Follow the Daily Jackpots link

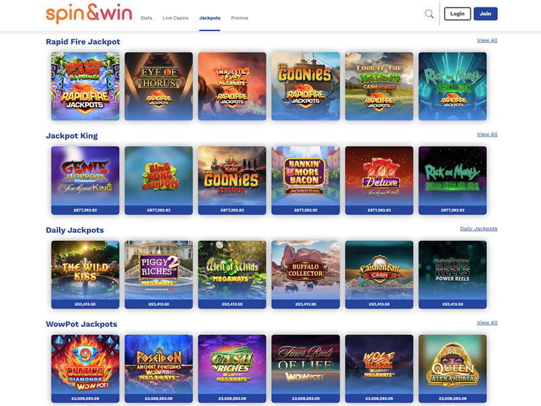479,229
